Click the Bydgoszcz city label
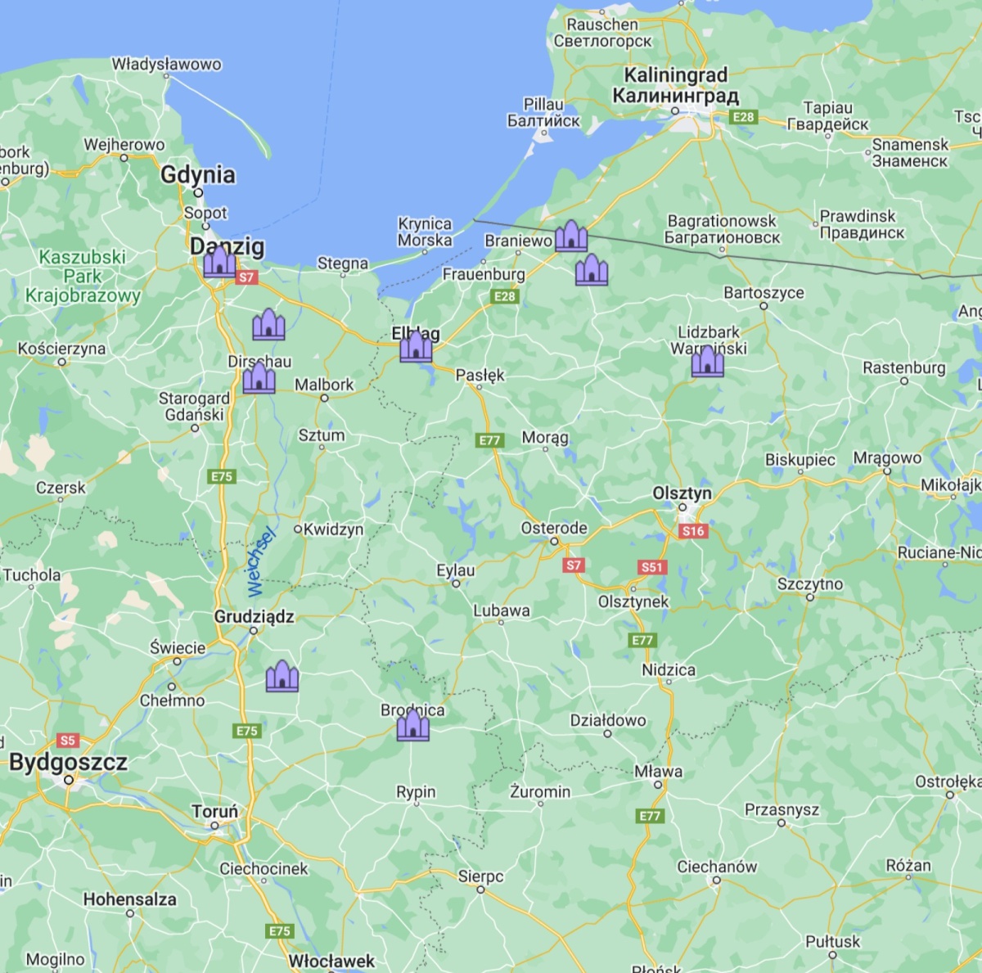The width and height of the screenshot is (982, 973). 68,763
